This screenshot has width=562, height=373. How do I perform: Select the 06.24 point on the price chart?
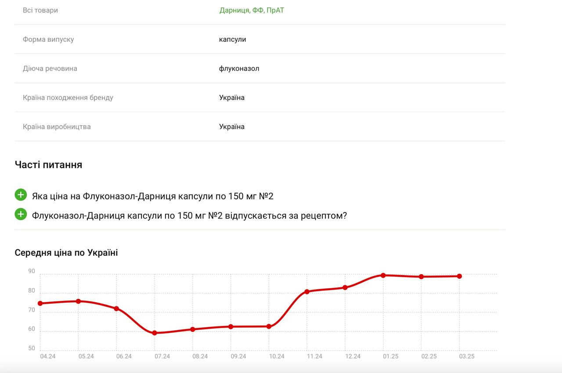(116, 308)
